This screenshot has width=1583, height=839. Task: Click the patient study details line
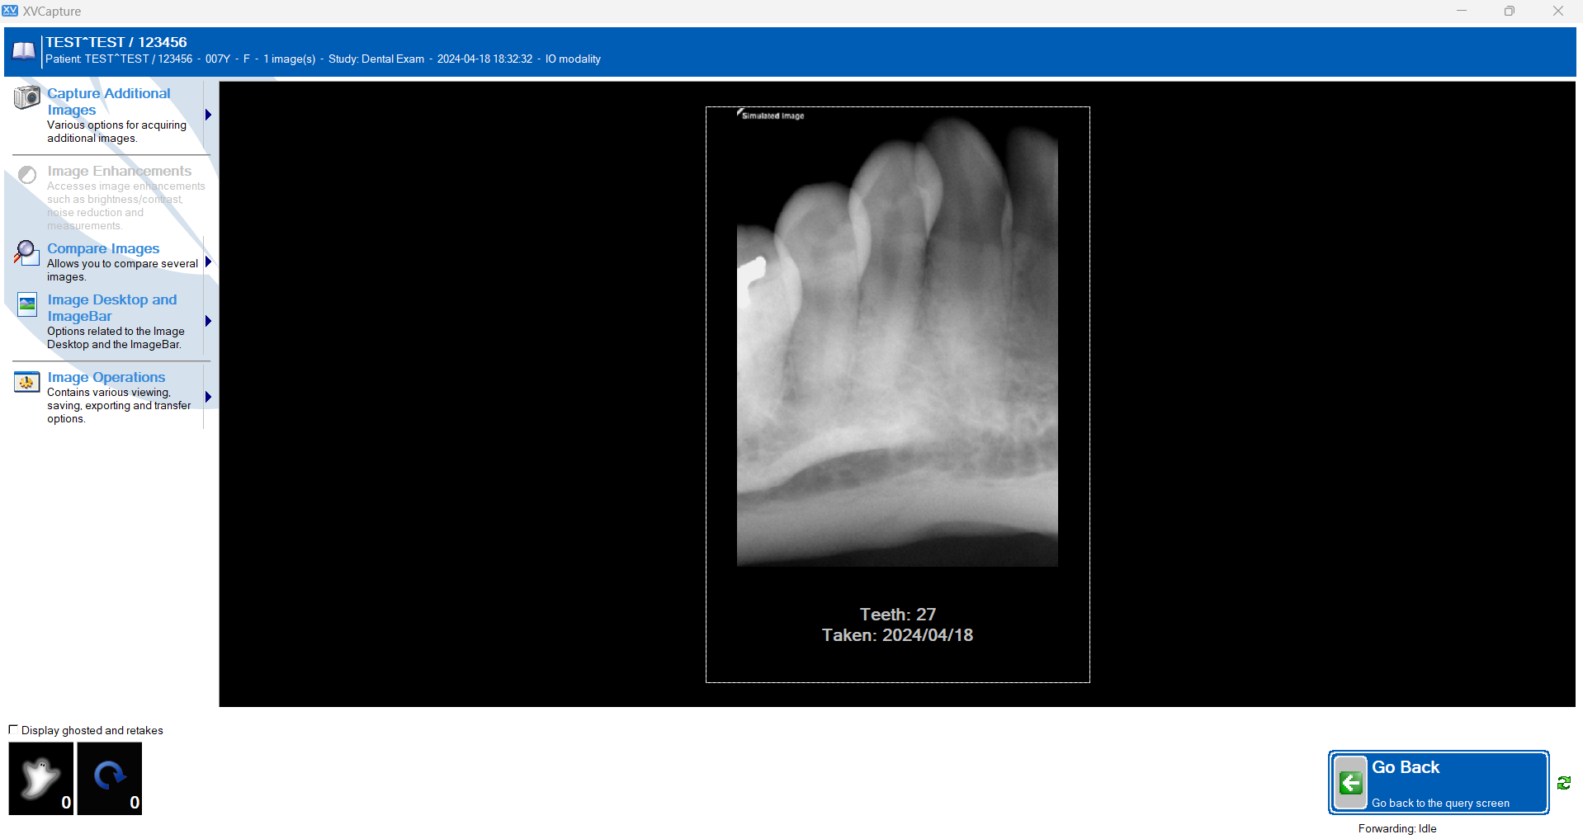click(x=323, y=59)
